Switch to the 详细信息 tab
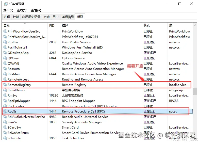The width and height of the screenshot is (200, 143). pos(68,17)
